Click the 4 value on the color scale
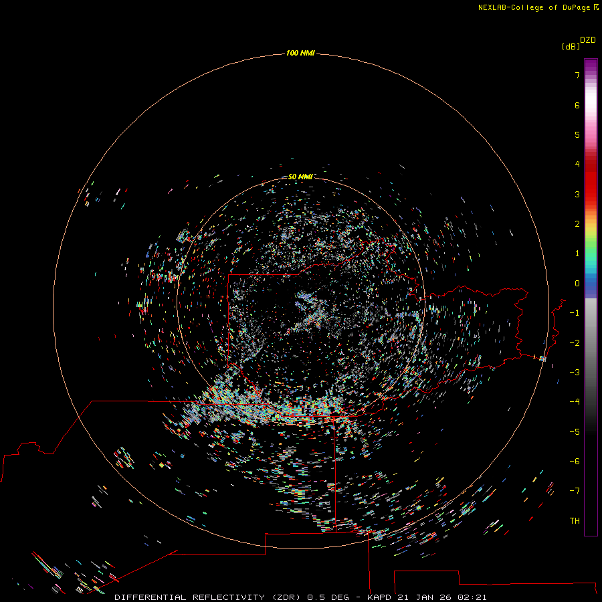 [x=577, y=165]
